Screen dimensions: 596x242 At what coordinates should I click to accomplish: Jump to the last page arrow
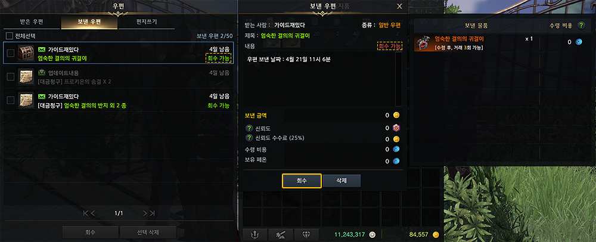(152, 213)
